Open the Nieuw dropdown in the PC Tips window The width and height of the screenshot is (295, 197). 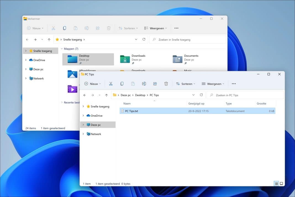point(92,84)
